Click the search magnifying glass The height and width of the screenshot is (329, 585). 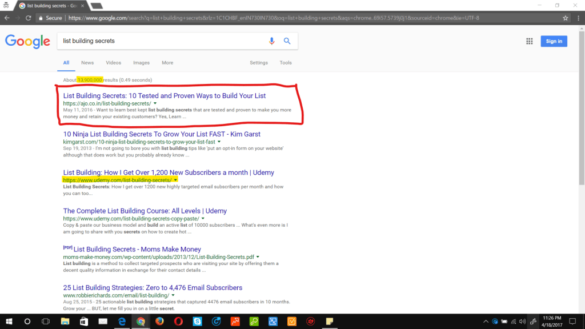287,41
